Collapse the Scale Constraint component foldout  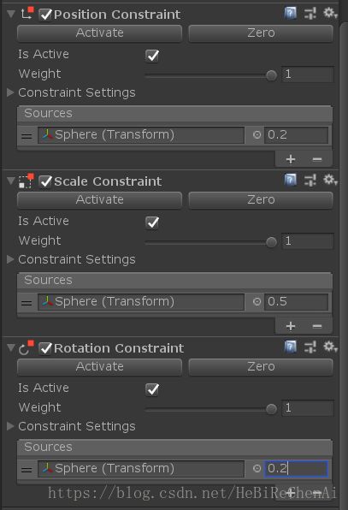[x=11, y=181]
